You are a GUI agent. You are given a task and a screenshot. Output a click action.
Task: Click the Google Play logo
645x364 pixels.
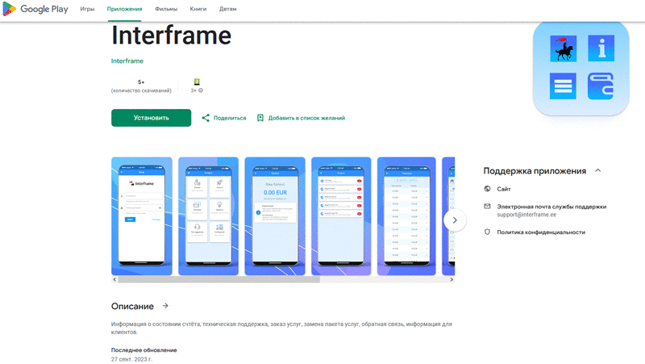pos(35,9)
